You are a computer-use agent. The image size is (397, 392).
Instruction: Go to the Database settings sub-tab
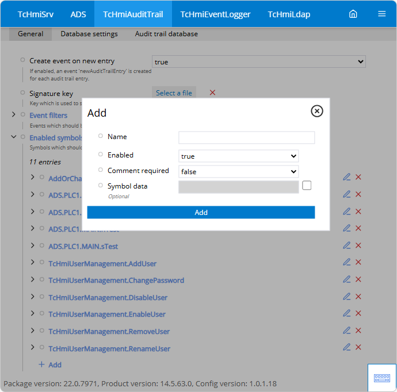coord(89,34)
